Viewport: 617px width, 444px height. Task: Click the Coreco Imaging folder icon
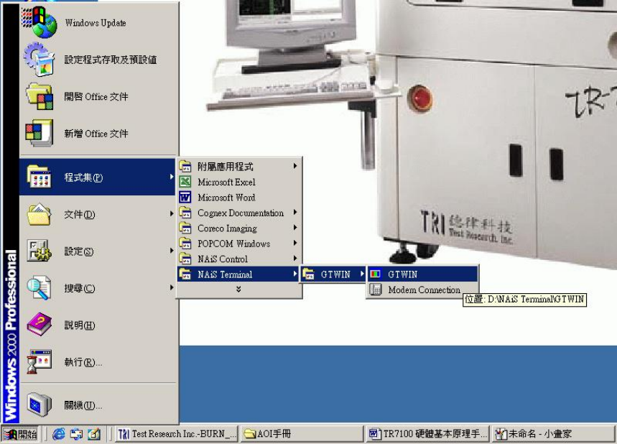[185, 228]
